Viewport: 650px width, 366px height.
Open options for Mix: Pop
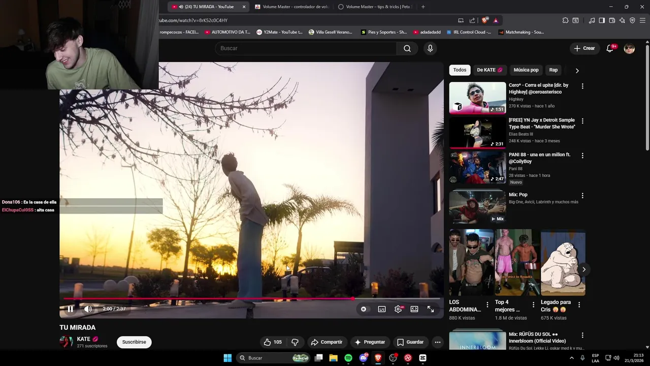pyautogui.click(x=582, y=195)
